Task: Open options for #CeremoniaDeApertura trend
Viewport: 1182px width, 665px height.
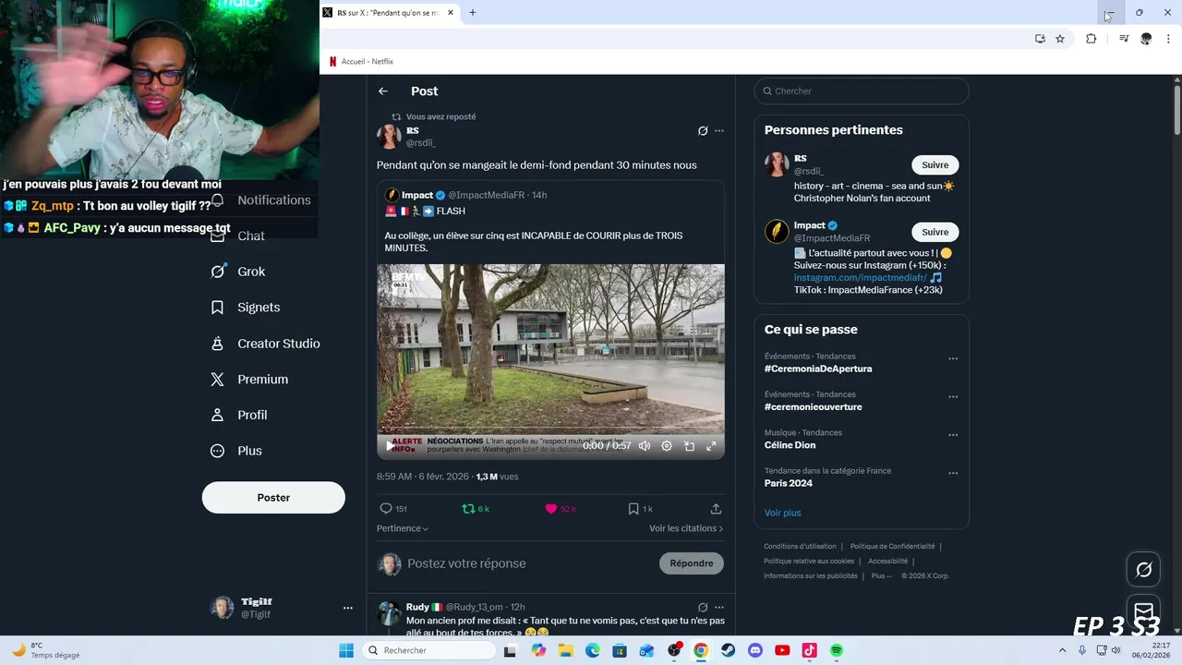Action: (953, 359)
